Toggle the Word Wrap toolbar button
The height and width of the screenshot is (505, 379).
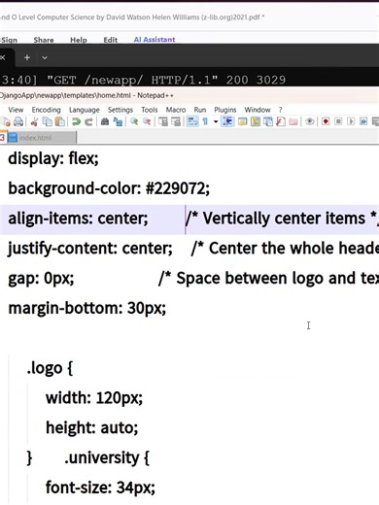pos(192,121)
